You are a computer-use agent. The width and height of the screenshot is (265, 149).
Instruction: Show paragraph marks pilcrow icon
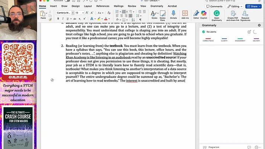point(140,20)
